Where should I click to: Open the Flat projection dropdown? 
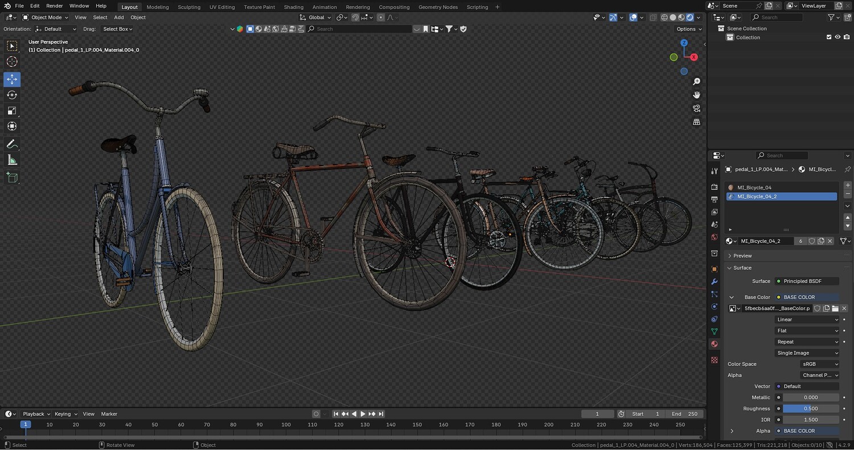click(807, 331)
